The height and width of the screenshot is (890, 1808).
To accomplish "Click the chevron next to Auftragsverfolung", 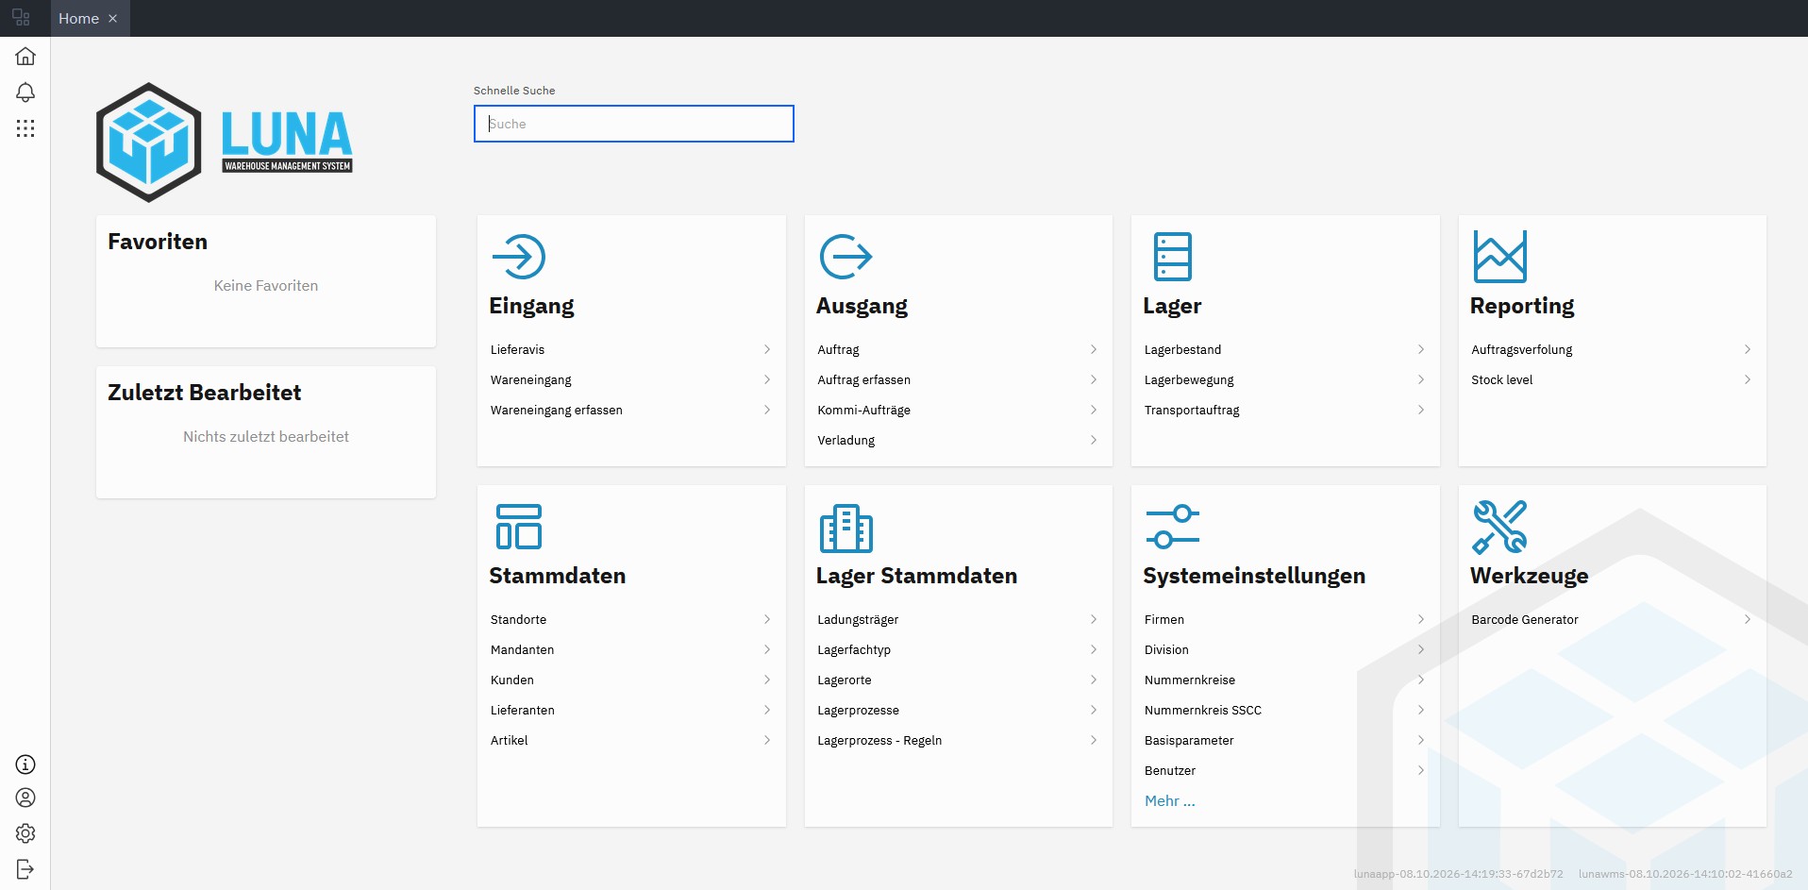I will click(x=1748, y=349).
